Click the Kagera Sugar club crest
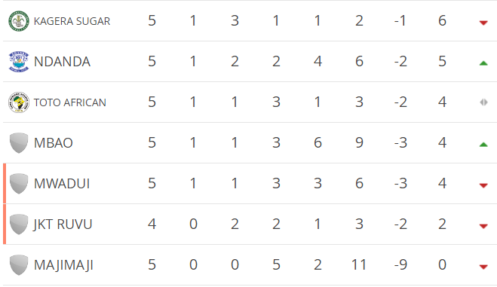Viewport: 497px width, 287px height. pyautogui.click(x=19, y=21)
